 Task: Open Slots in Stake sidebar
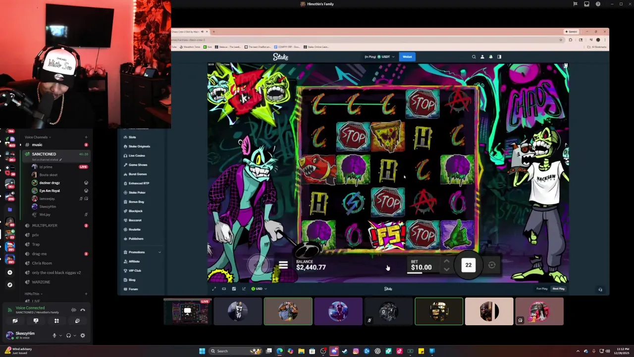tap(132, 137)
